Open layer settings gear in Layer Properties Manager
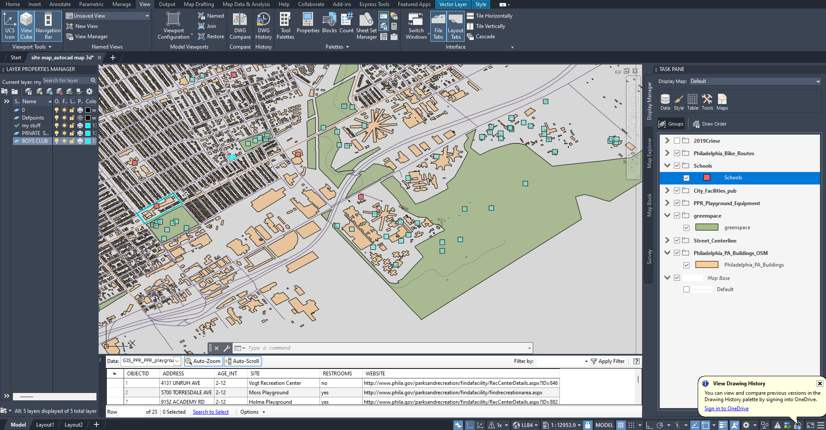Screen dimensions: 826x430 coord(89,91)
